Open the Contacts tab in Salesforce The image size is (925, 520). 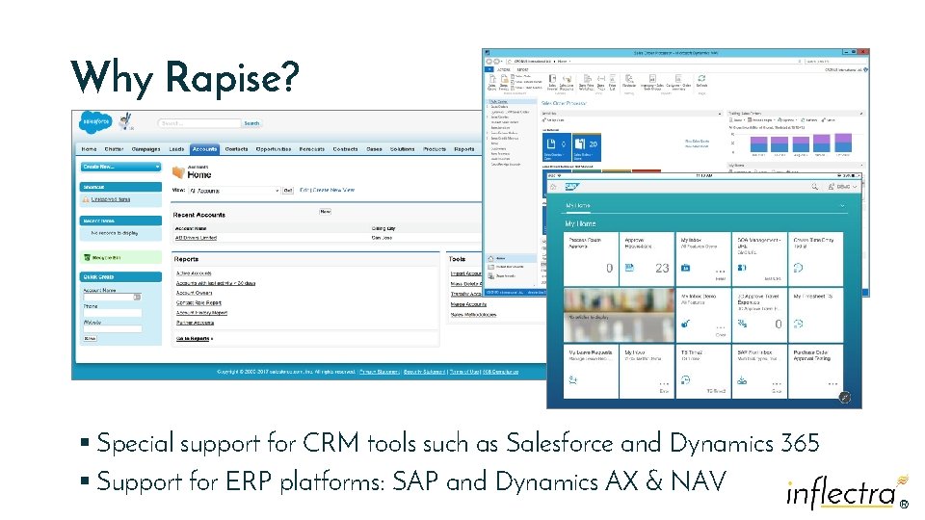click(237, 149)
